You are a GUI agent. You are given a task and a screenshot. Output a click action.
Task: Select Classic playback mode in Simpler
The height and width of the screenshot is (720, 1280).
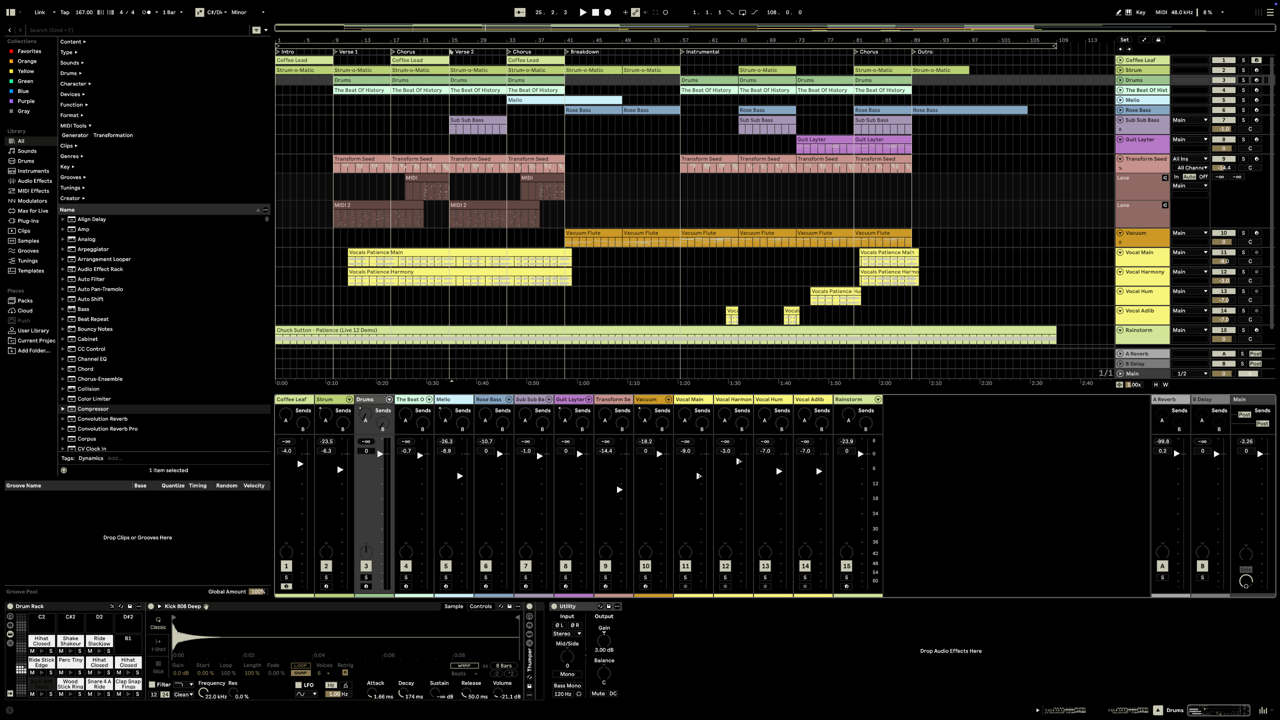pyautogui.click(x=158, y=623)
